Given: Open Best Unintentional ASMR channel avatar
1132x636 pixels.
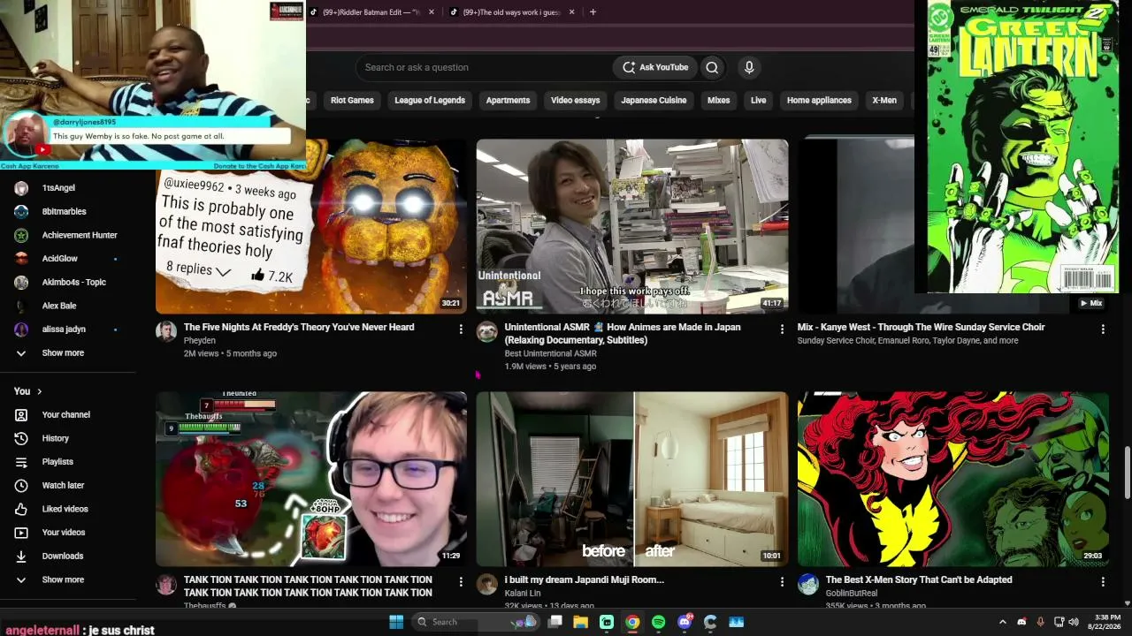Looking at the screenshot, I should (487, 331).
